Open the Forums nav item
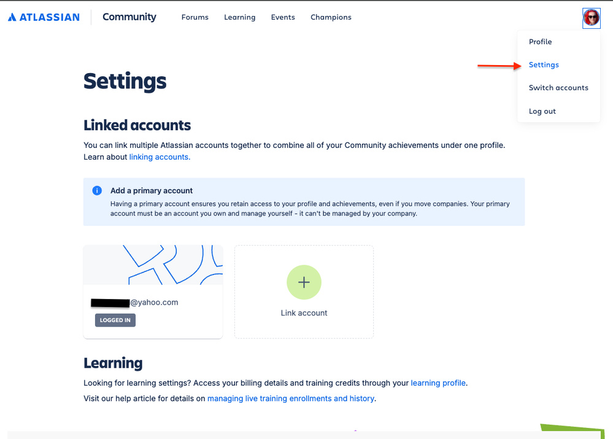The image size is (613, 439). 195,17
